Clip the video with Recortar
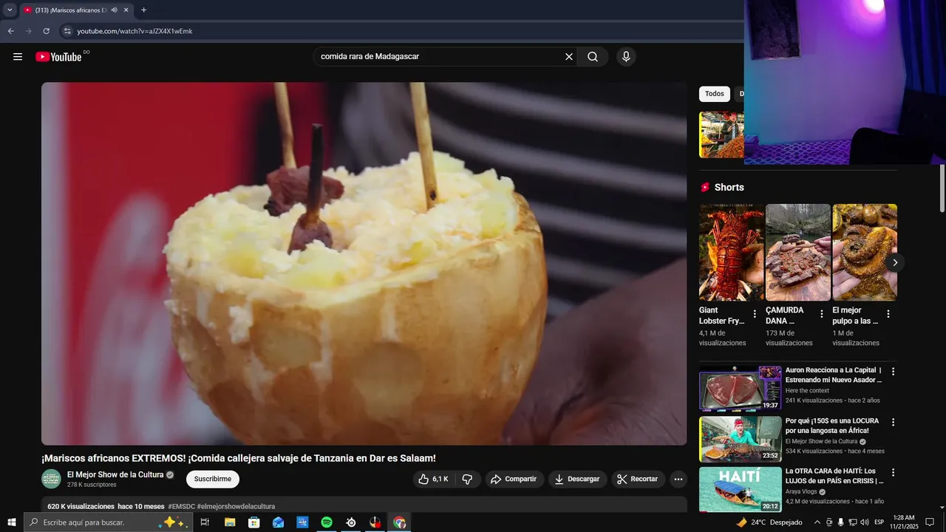 click(x=638, y=479)
